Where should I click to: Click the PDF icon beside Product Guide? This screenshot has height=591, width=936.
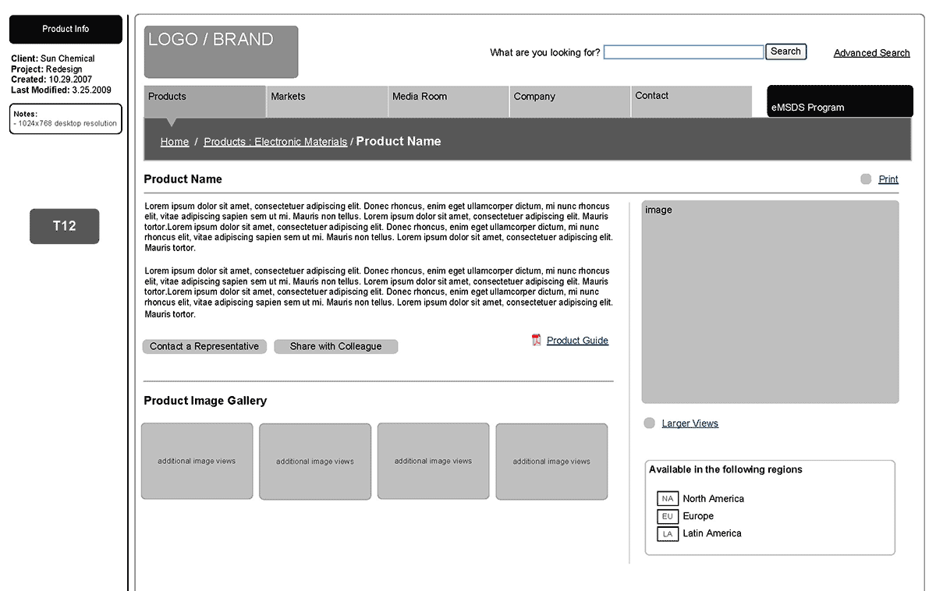click(536, 340)
